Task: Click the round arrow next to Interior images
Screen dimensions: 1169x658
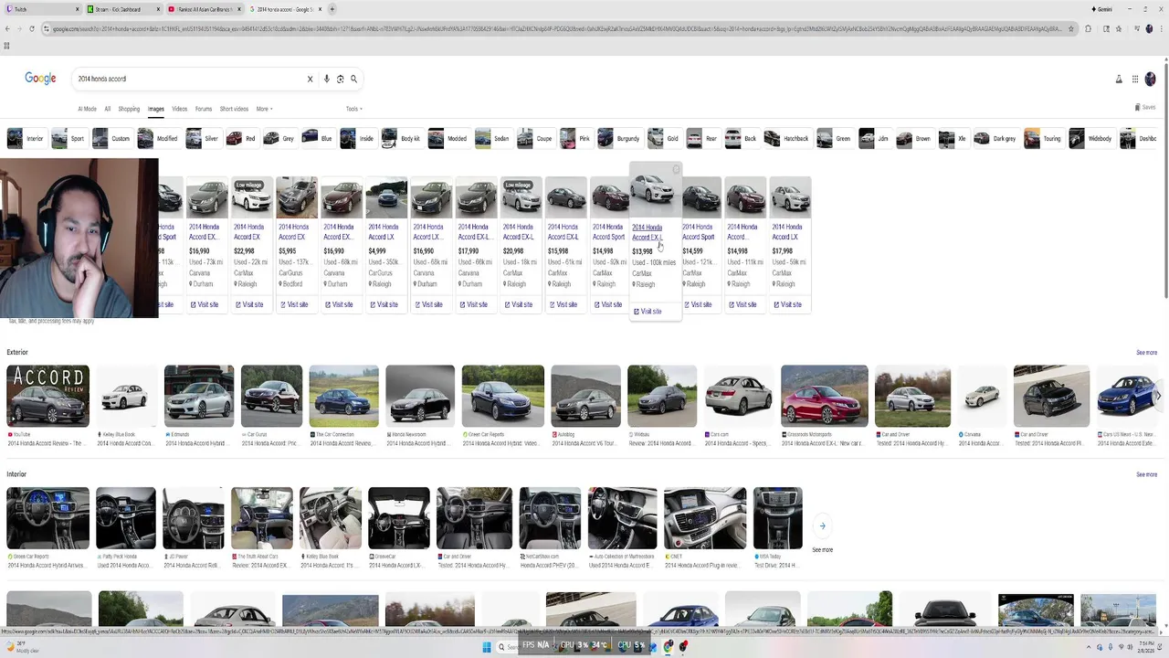Action: point(822,525)
